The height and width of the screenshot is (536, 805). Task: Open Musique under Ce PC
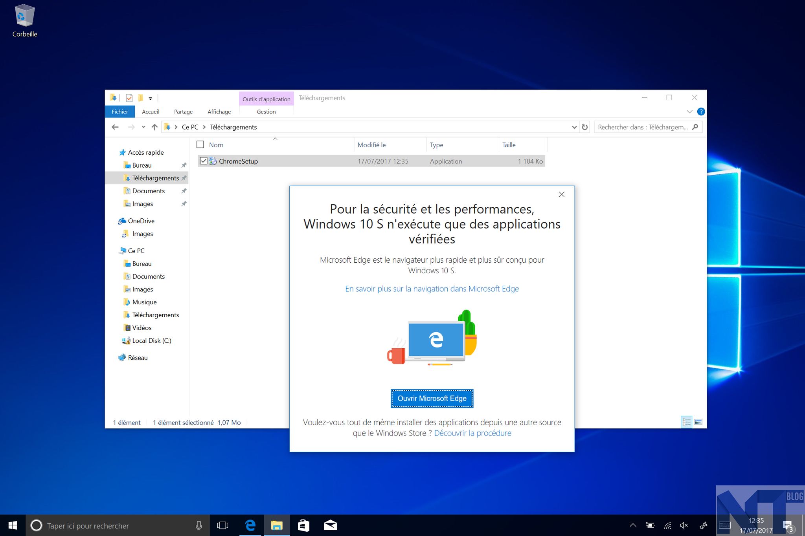click(144, 302)
